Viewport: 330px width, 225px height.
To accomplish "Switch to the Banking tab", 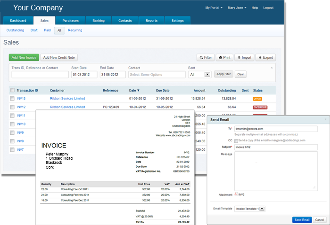I will (99, 21).
